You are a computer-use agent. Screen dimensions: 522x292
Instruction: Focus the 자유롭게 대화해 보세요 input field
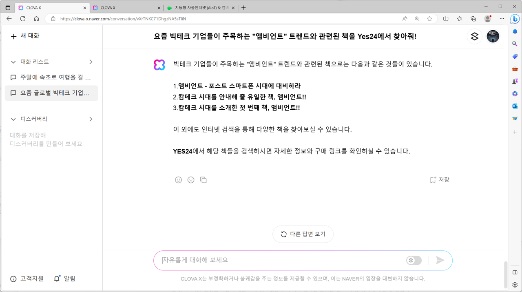281,260
